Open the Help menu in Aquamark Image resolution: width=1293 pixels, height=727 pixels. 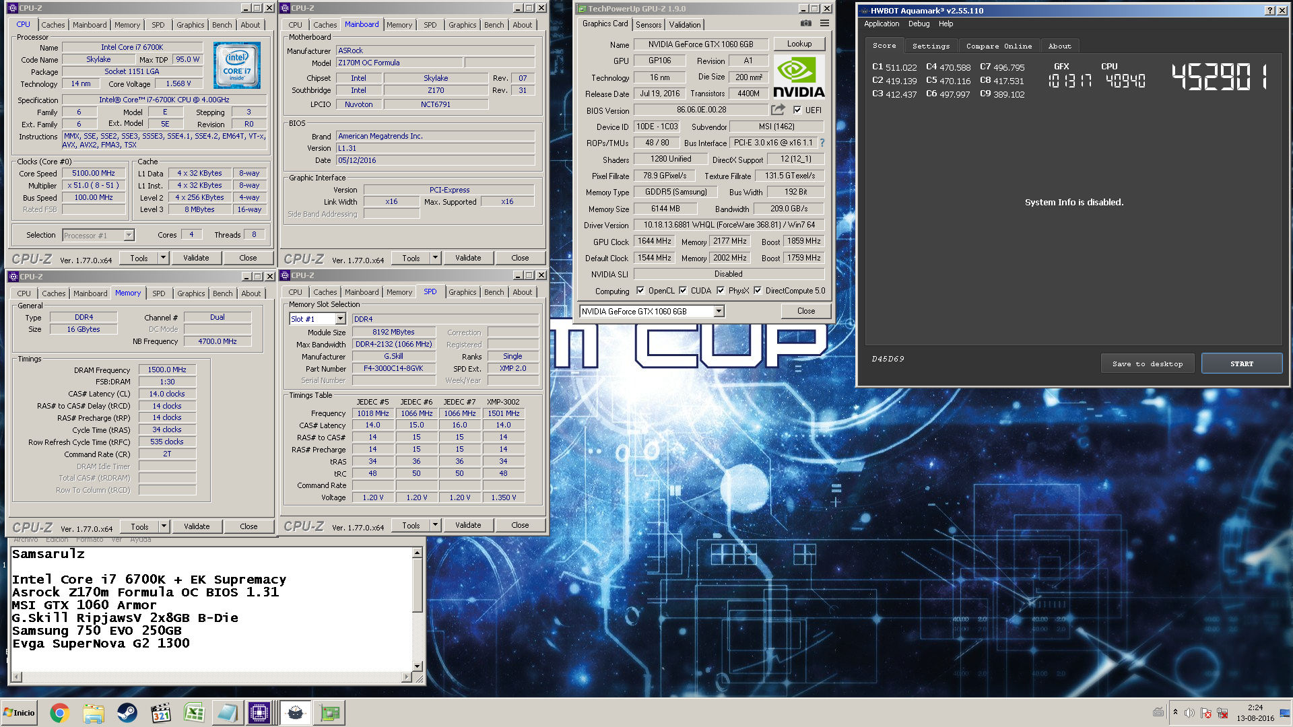click(946, 24)
